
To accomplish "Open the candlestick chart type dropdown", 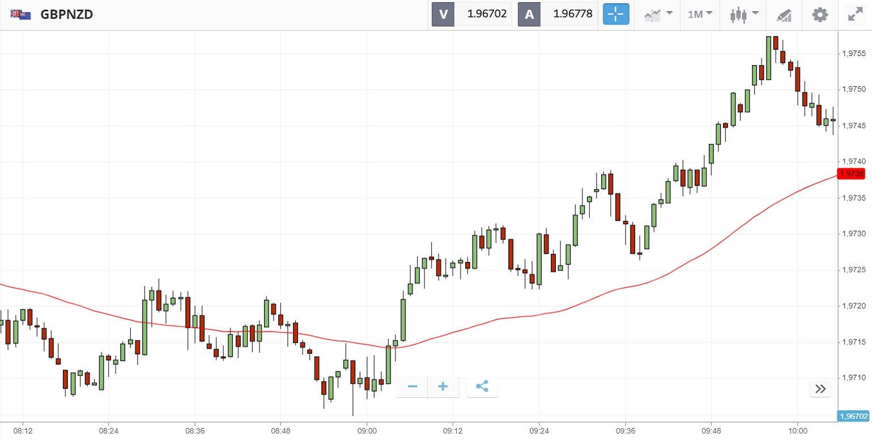I will (x=744, y=15).
